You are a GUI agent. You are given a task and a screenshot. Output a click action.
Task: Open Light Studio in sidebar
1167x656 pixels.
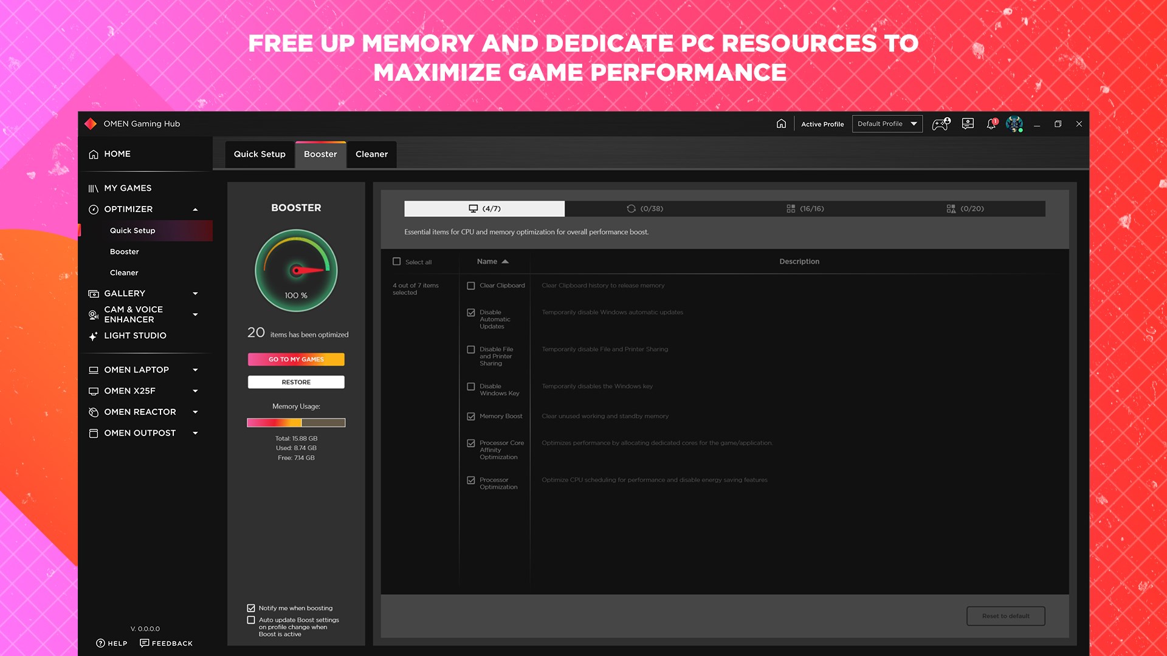135,336
